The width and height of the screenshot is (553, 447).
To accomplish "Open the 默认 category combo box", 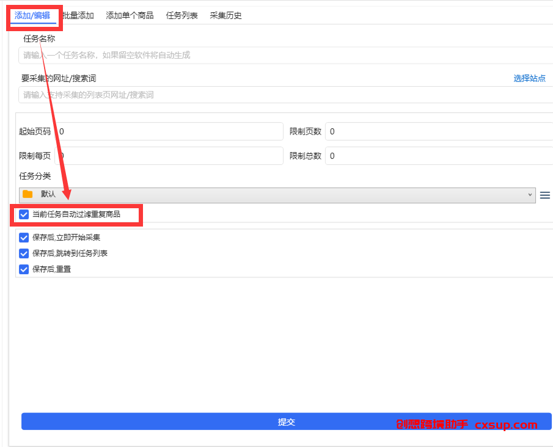I will pos(277,195).
